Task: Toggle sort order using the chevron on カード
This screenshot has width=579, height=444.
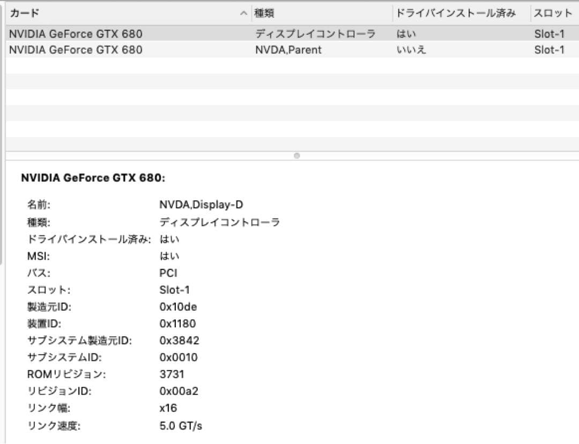Action: [x=244, y=13]
